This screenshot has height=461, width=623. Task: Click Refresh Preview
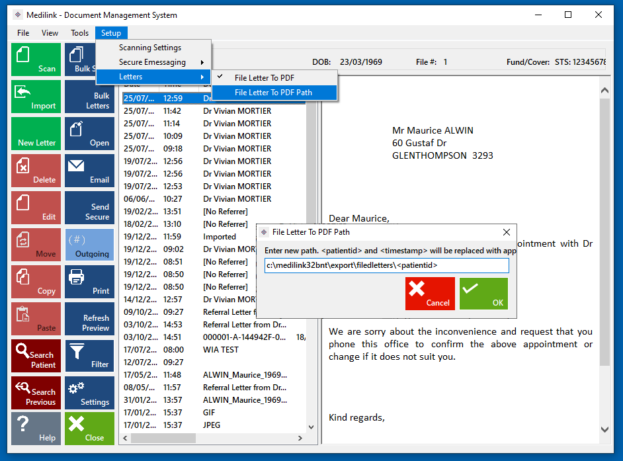(x=89, y=319)
